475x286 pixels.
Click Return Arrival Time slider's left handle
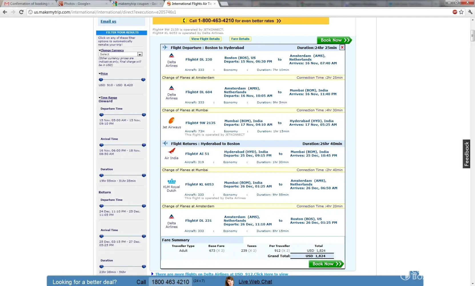101,236
